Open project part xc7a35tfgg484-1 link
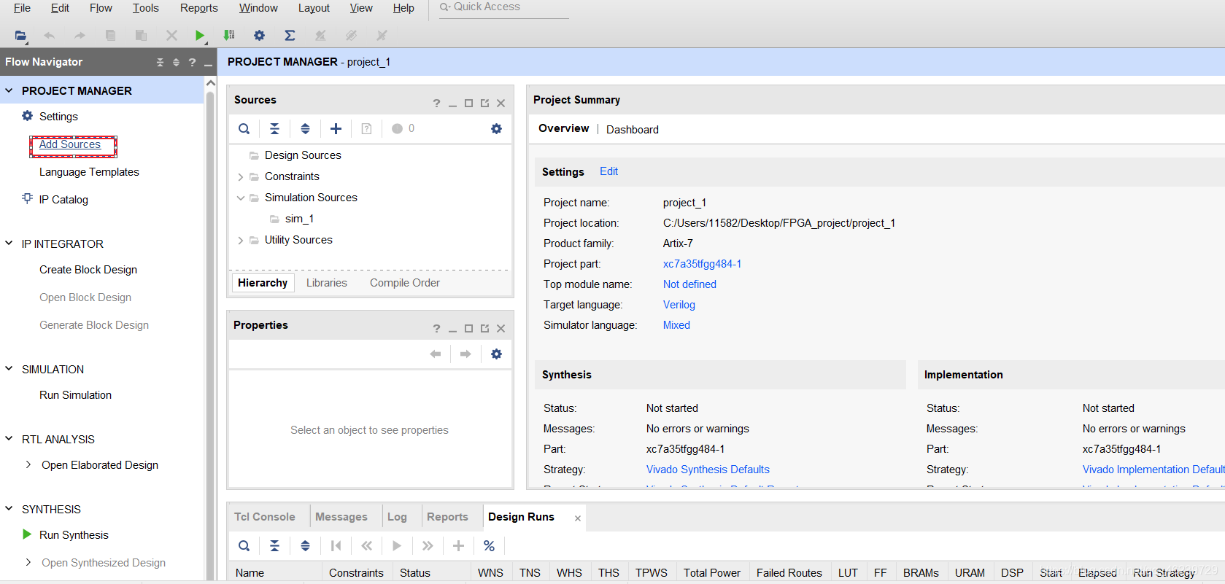The image size is (1225, 584). (x=702, y=264)
